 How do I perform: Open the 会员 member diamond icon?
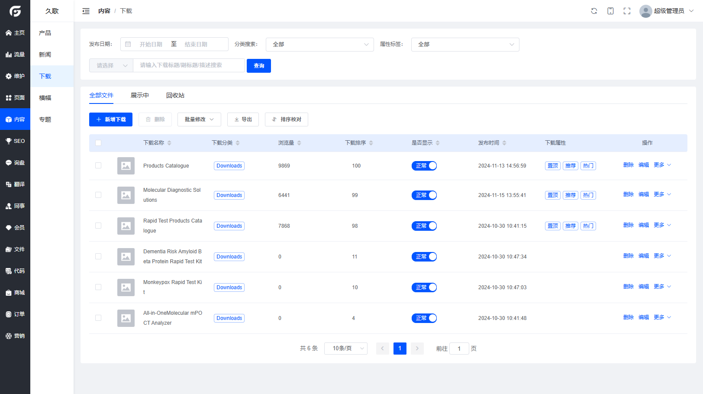[x=9, y=228]
